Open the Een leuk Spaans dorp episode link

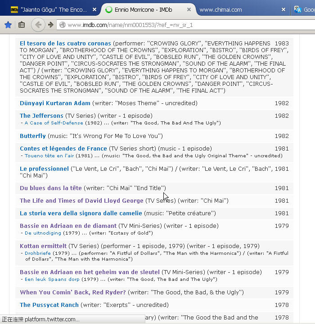point(52,280)
